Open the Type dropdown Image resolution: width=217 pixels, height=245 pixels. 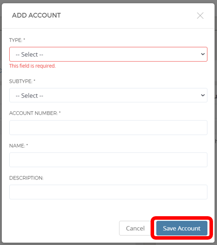(108, 54)
